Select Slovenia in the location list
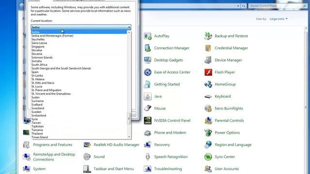Viewport: 310px width, 174px height. [x=79, y=54]
